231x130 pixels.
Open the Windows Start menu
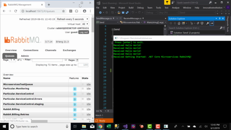tap(4, 126)
